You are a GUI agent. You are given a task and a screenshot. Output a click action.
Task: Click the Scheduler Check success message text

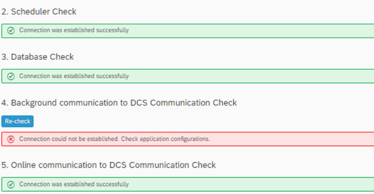click(74, 30)
